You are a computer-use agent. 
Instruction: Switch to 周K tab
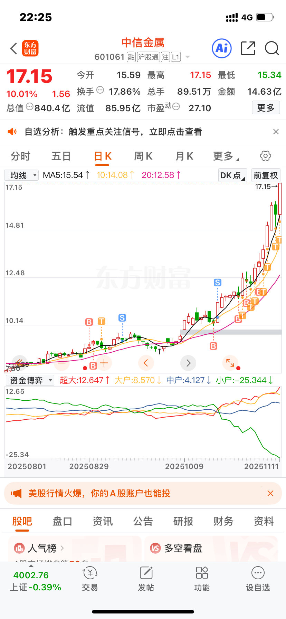(143, 156)
